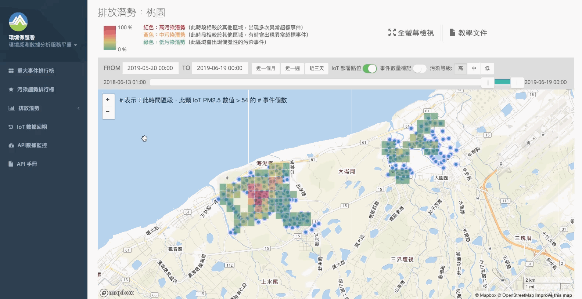Click the 重大事件排行榜 grid icon
Viewport: 582px width, 299px height.
pos(11,71)
